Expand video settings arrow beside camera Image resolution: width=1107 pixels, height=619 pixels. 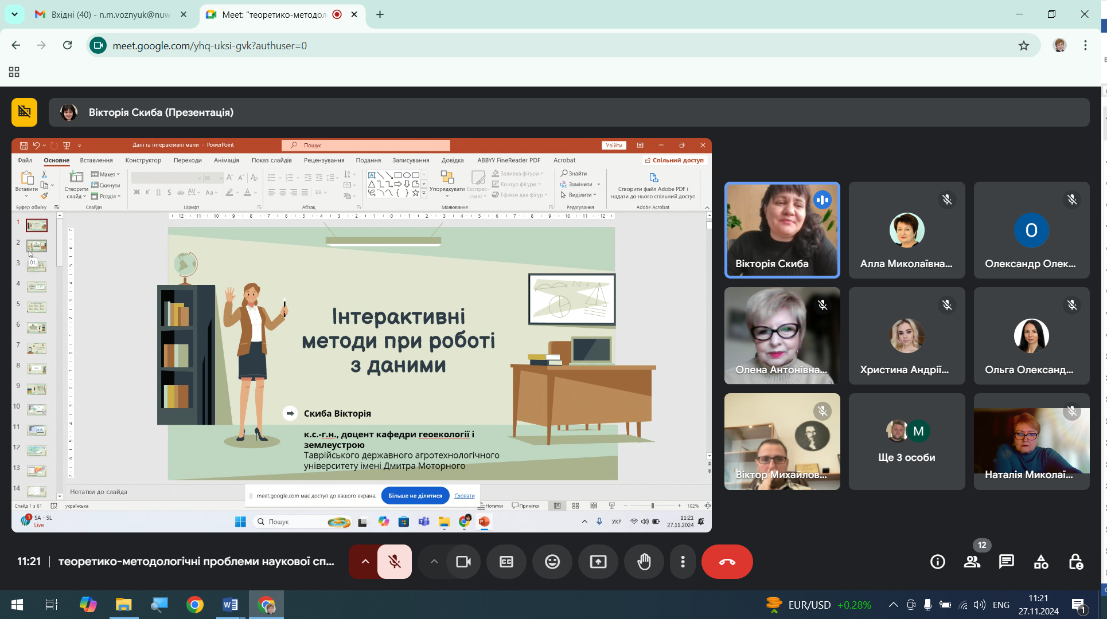coord(434,562)
